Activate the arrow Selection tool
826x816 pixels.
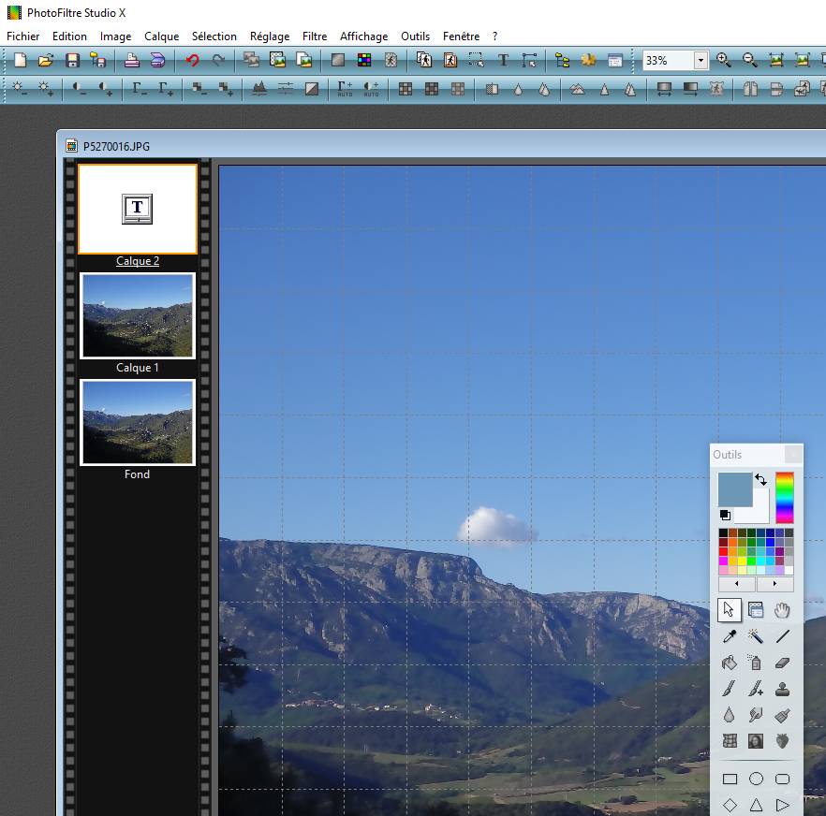click(x=730, y=610)
